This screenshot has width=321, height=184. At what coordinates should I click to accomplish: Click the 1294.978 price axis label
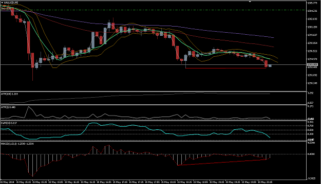[312, 59]
